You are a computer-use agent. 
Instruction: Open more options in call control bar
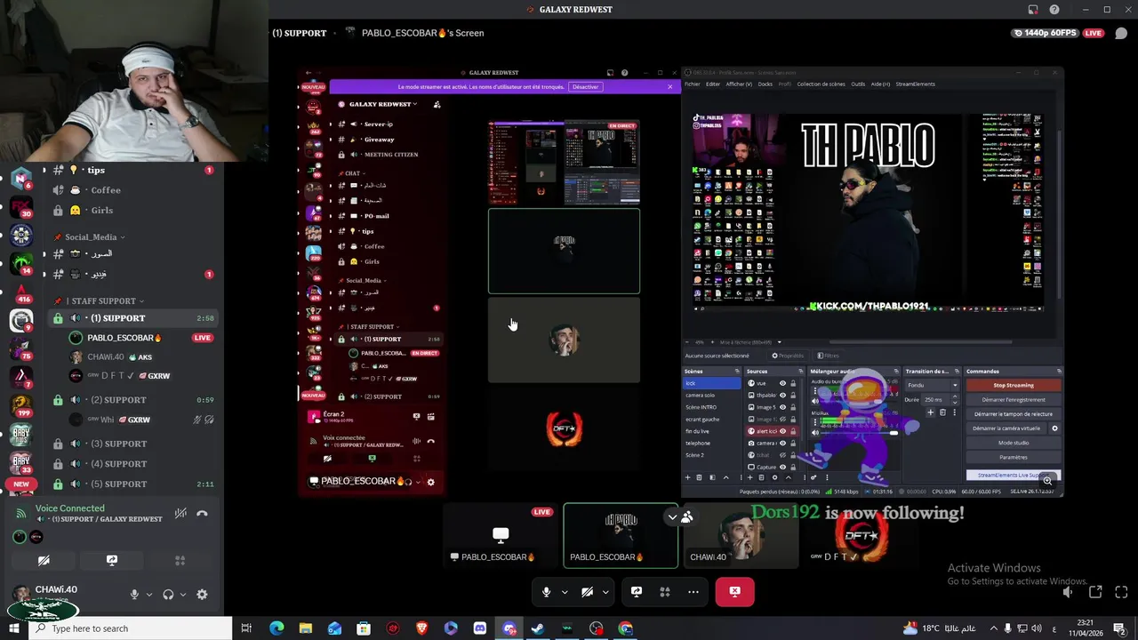[x=693, y=592]
